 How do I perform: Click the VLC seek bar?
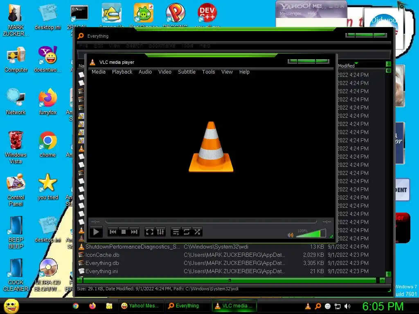point(211,222)
